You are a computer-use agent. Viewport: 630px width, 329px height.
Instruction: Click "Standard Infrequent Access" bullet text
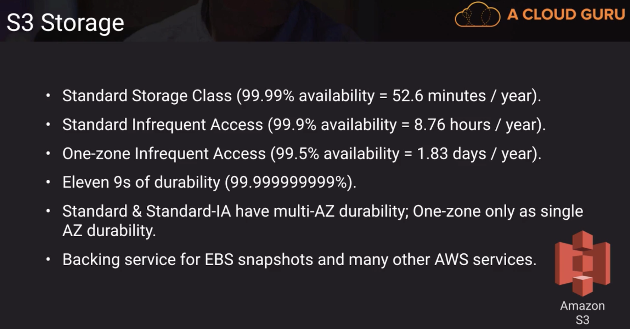(x=162, y=125)
